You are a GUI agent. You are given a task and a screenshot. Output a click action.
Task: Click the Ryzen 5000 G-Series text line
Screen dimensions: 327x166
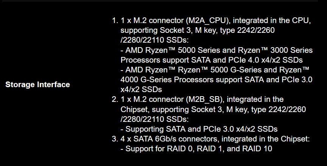tap(215, 70)
